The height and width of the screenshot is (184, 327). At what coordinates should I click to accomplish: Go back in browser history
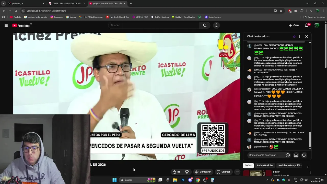(x=4, y=11)
